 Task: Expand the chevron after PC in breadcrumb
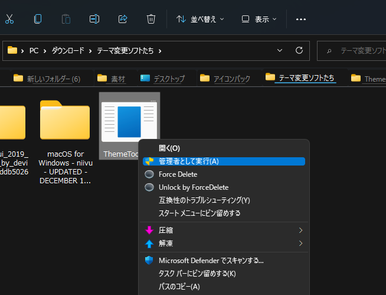45,51
